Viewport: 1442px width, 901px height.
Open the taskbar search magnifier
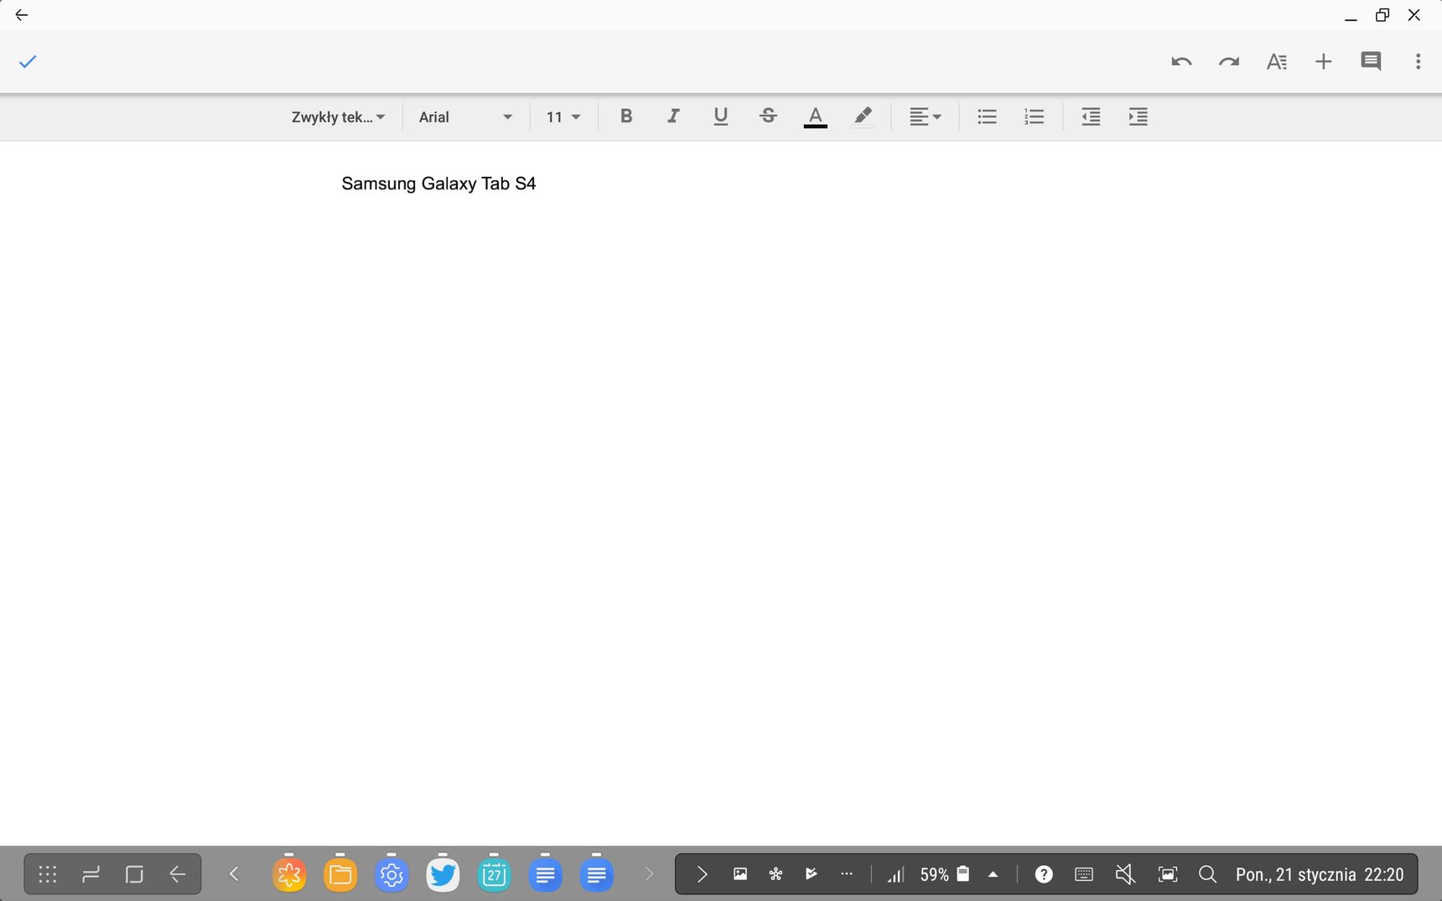[x=1207, y=875]
